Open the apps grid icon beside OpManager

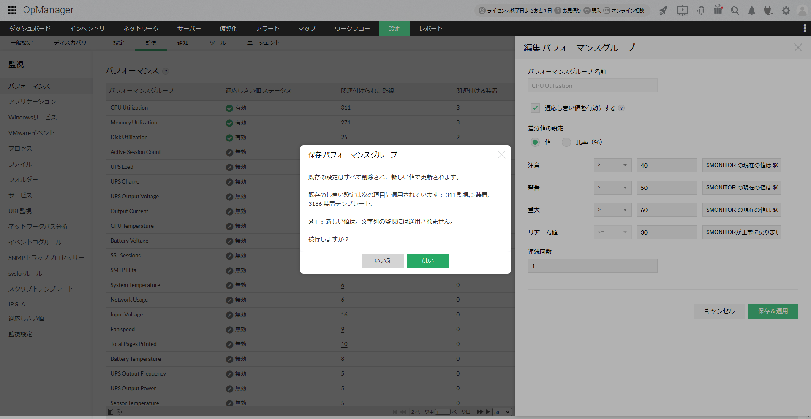tap(13, 10)
